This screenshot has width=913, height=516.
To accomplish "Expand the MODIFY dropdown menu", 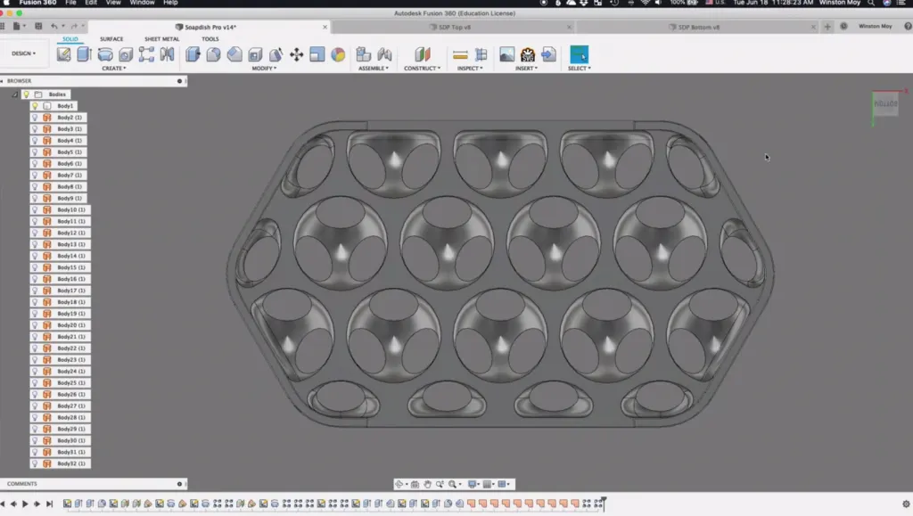I will tap(264, 69).
